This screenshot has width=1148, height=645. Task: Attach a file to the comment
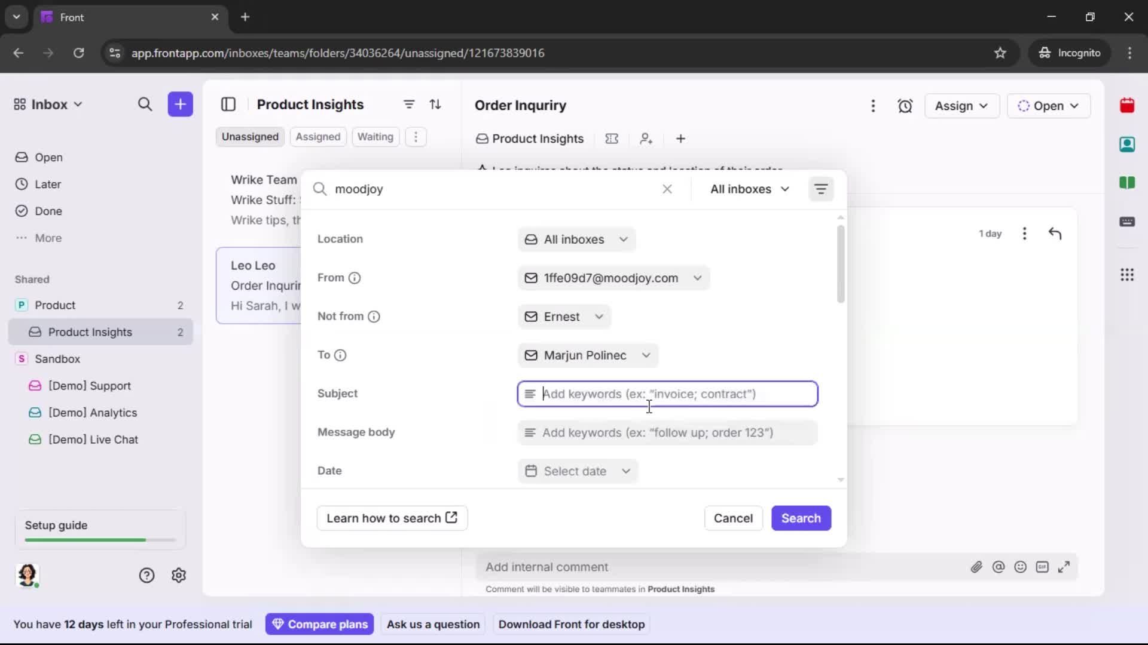(x=977, y=567)
